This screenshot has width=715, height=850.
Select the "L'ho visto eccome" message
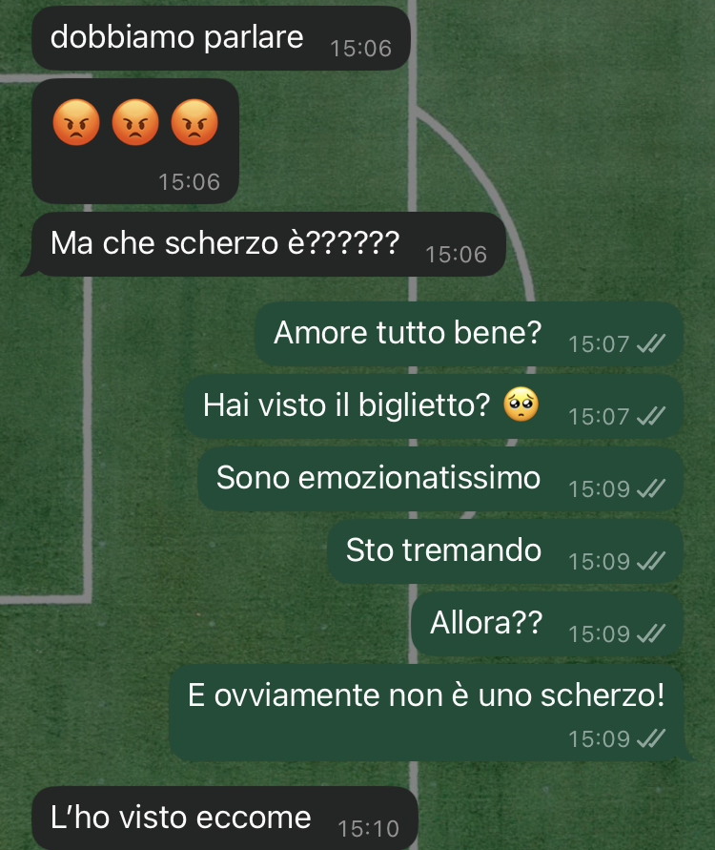tap(225, 819)
